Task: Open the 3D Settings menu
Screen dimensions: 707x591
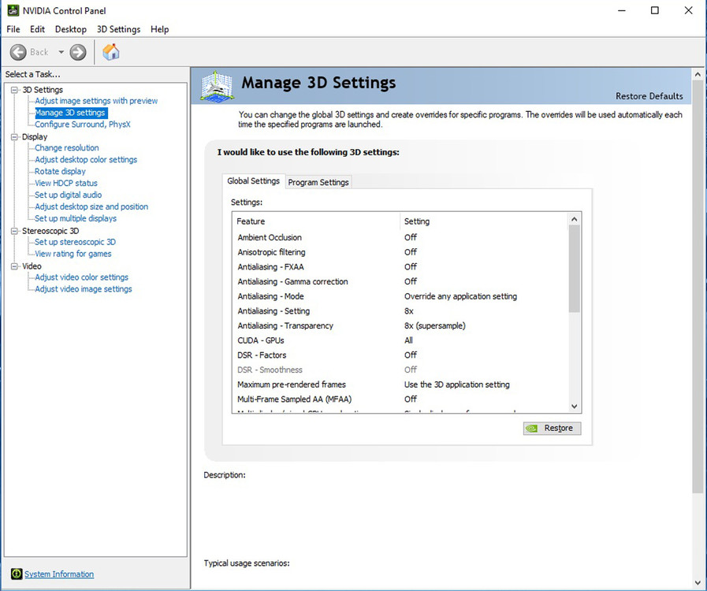Action: coord(118,29)
